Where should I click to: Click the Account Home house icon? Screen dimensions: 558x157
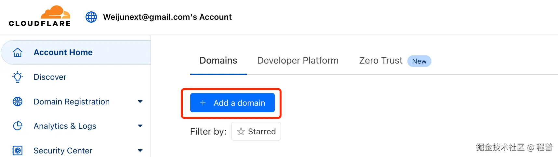(x=18, y=52)
